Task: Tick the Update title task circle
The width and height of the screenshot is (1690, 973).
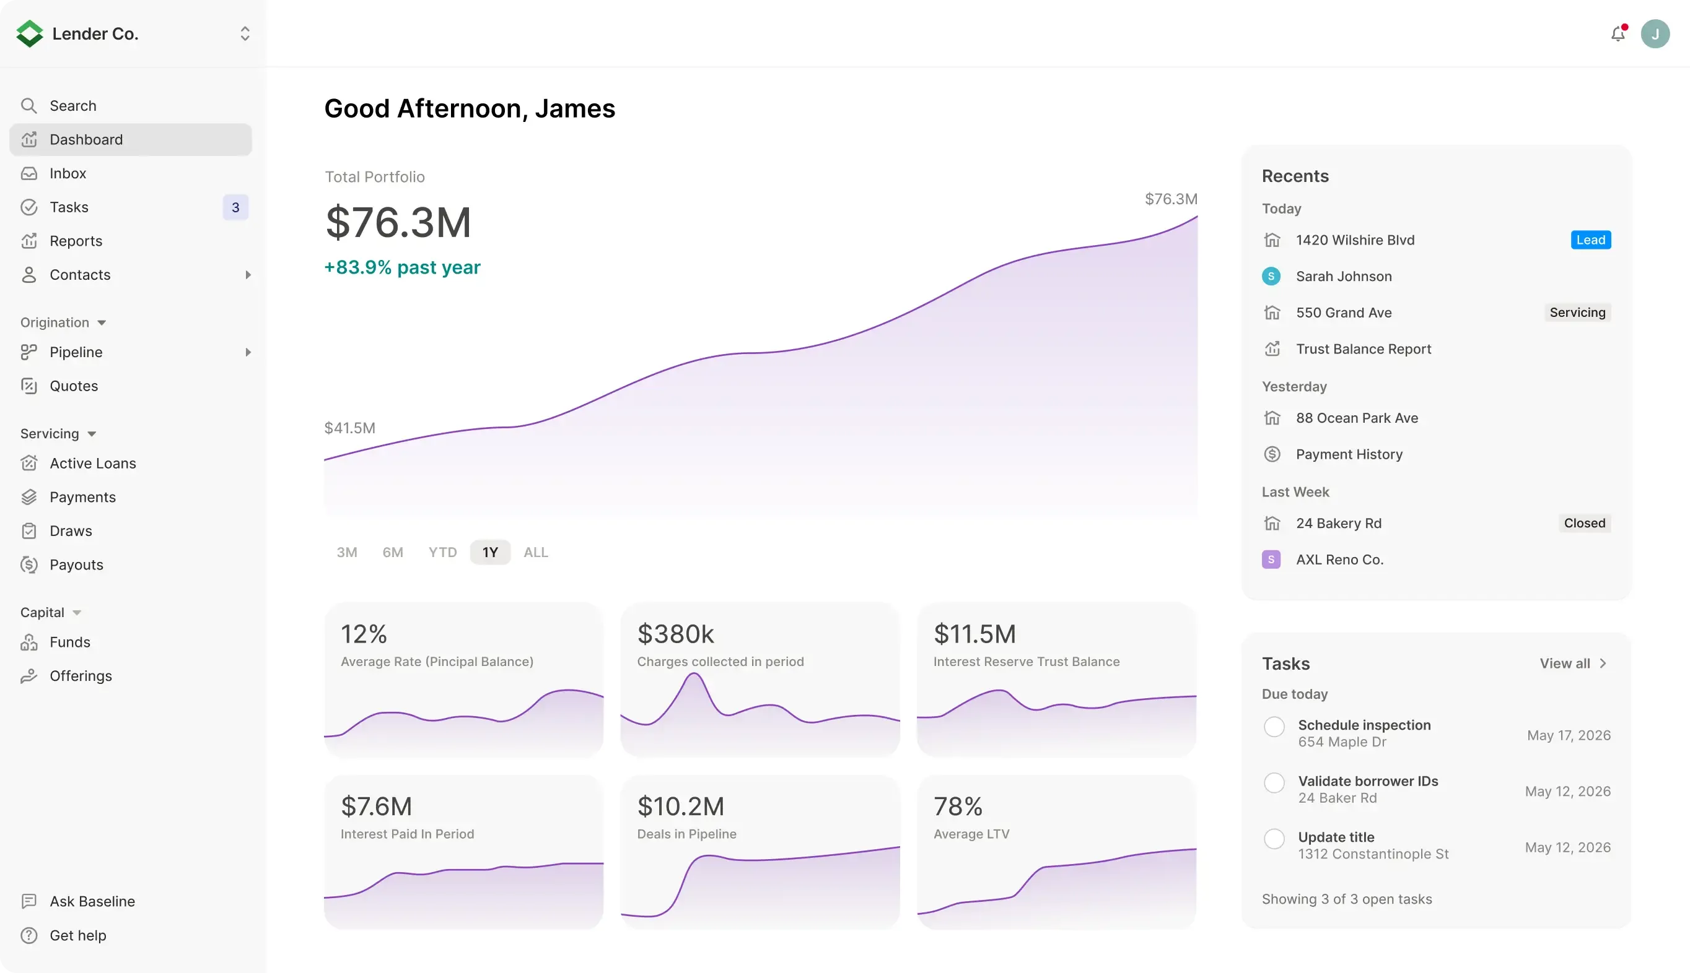Action: click(1274, 839)
